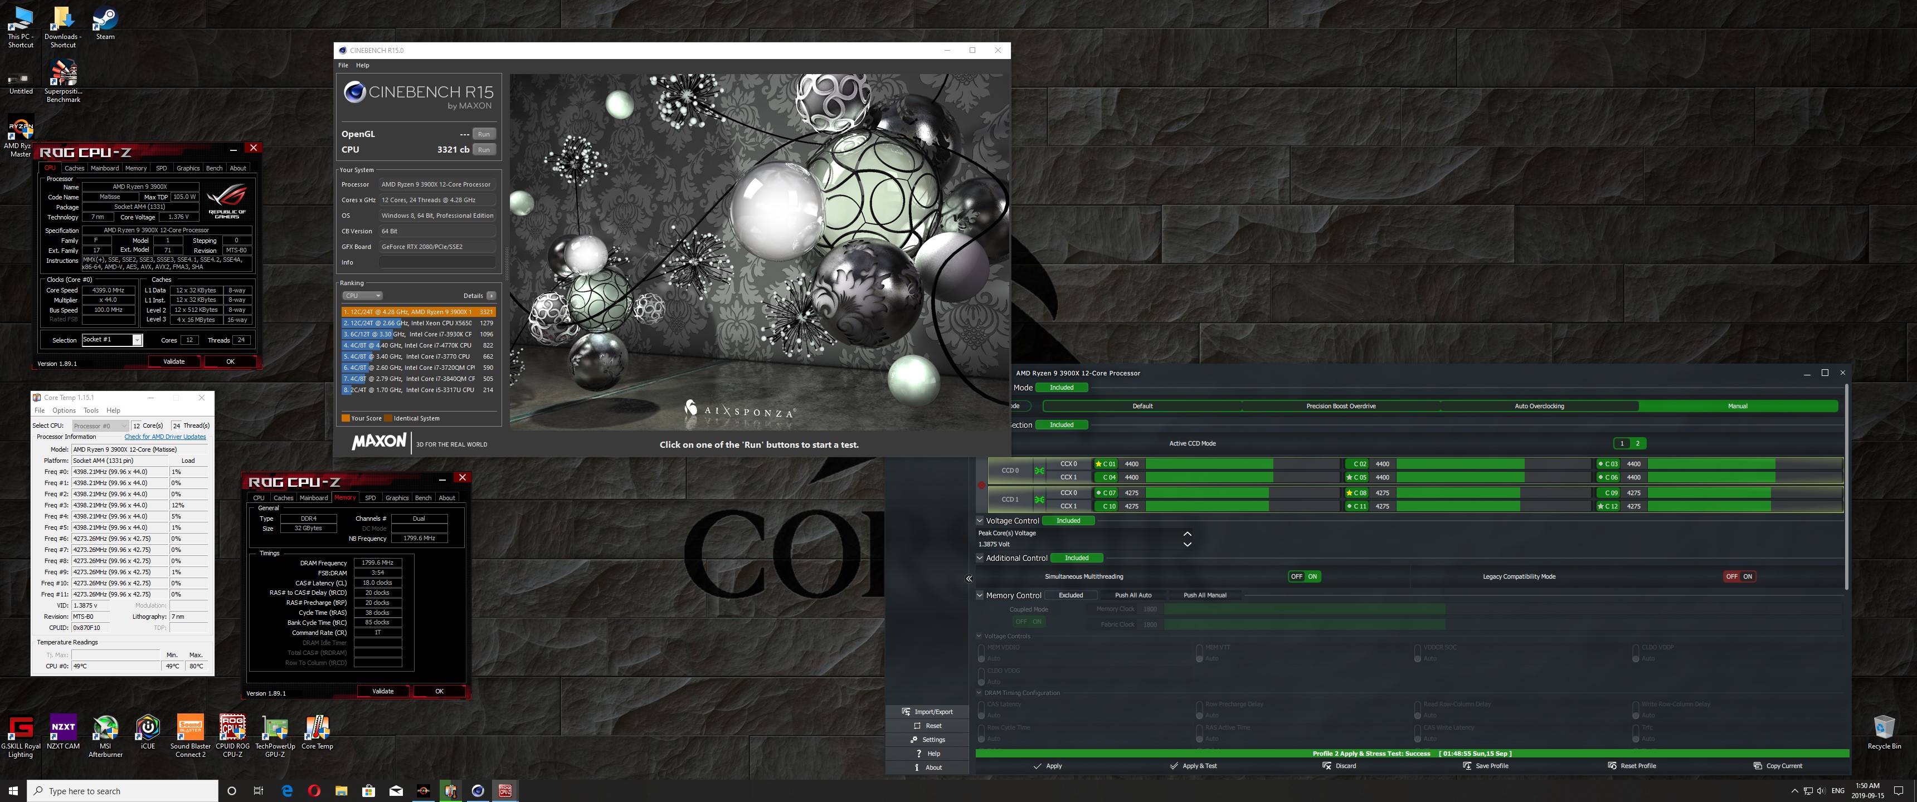Click Save Profile in Ryzen Master
1917x802 pixels.
pos(1485,766)
